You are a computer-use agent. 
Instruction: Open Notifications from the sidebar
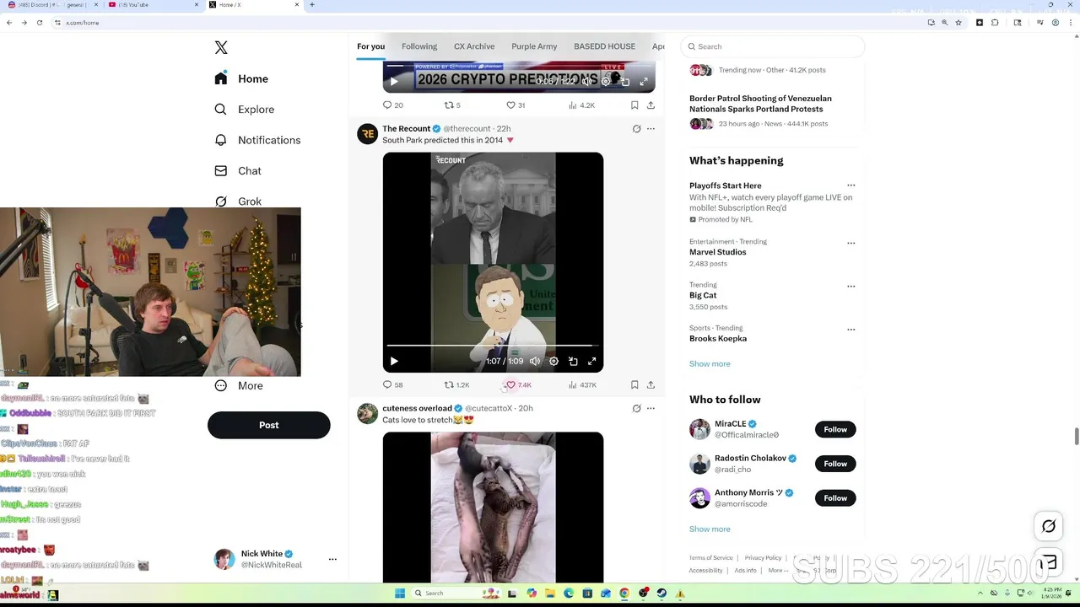coord(257,140)
